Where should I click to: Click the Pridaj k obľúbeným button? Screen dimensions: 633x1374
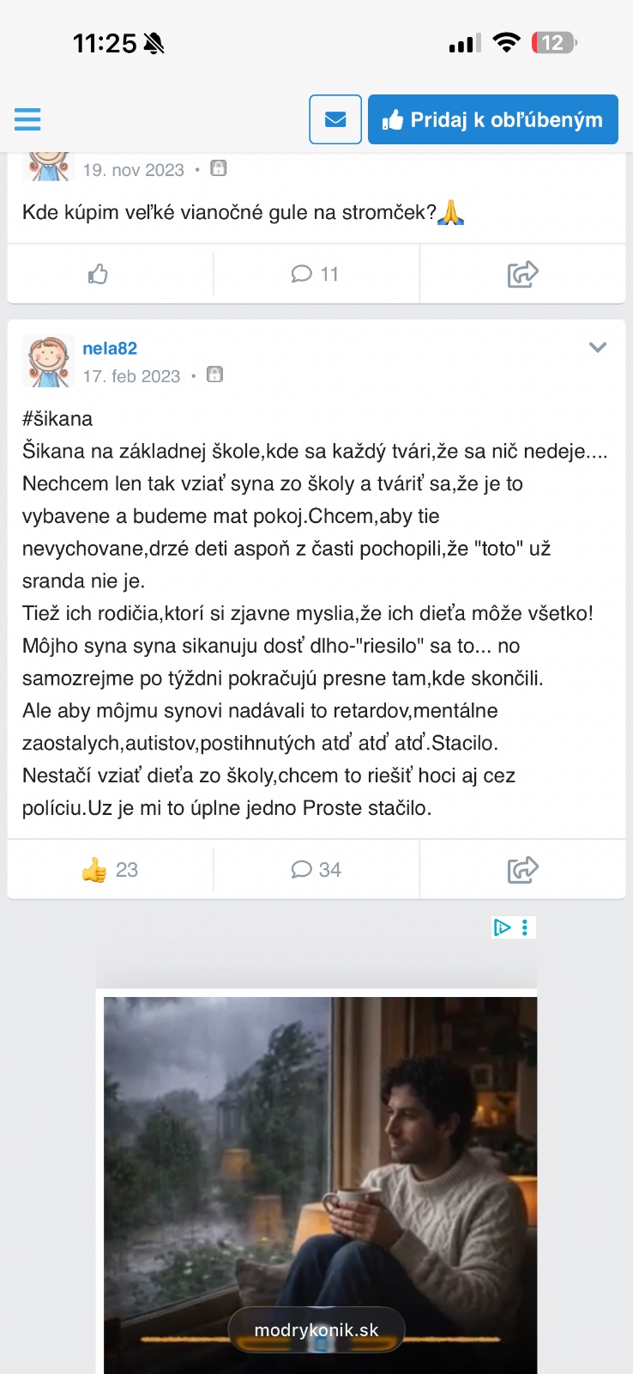pos(493,119)
